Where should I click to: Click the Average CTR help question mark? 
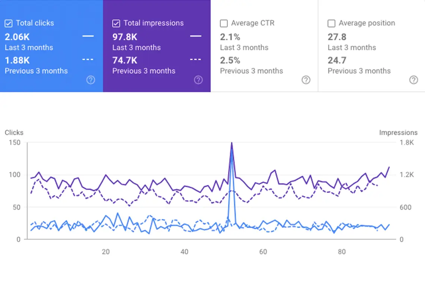click(x=306, y=80)
